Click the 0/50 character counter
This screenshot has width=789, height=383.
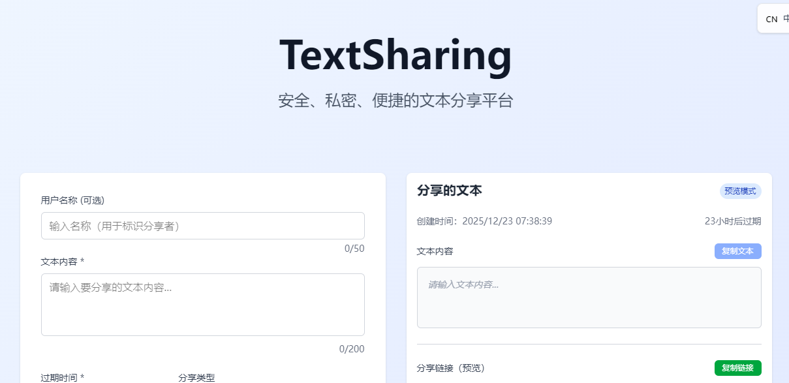(x=355, y=248)
